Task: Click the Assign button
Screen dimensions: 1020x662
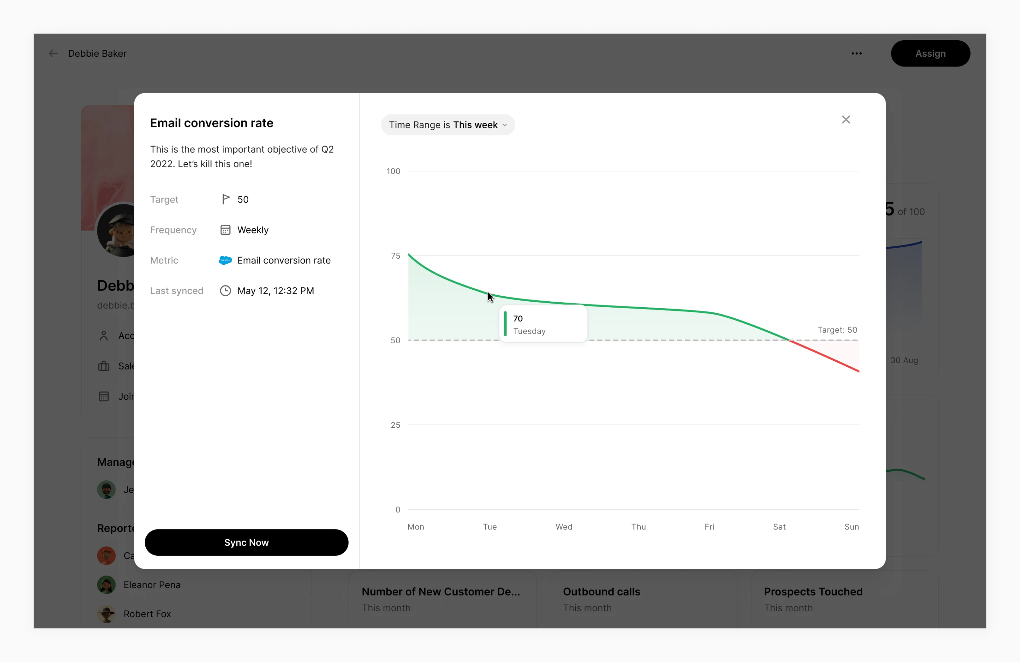Action: click(930, 54)
